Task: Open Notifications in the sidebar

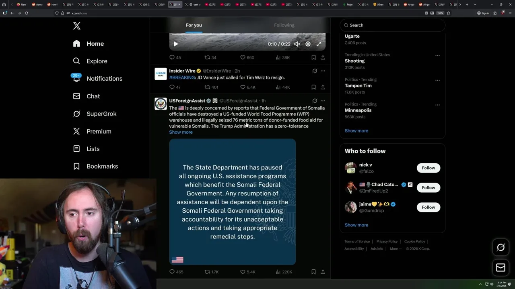Action: pyautogui.click(x=97, y=79)
